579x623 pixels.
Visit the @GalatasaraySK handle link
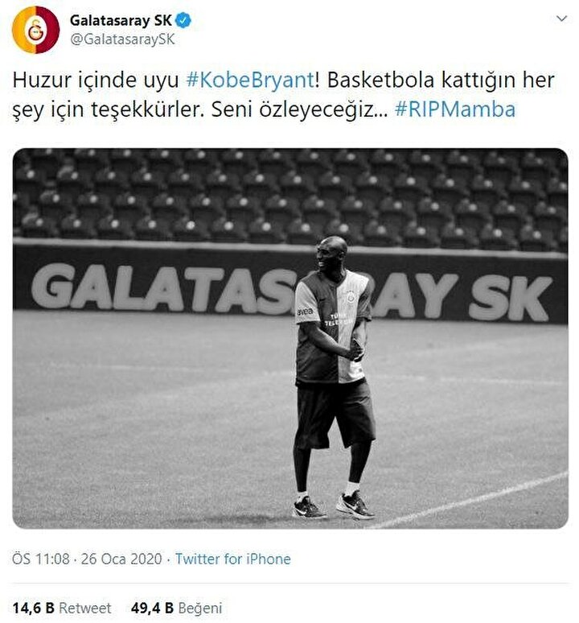122,39
